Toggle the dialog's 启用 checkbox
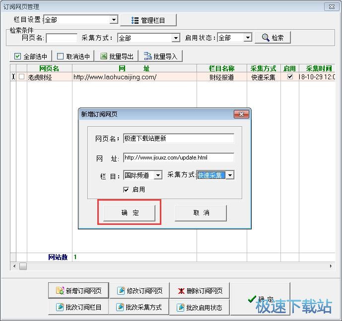The width and height of the screenshot is (342, 321). (126, 190)
